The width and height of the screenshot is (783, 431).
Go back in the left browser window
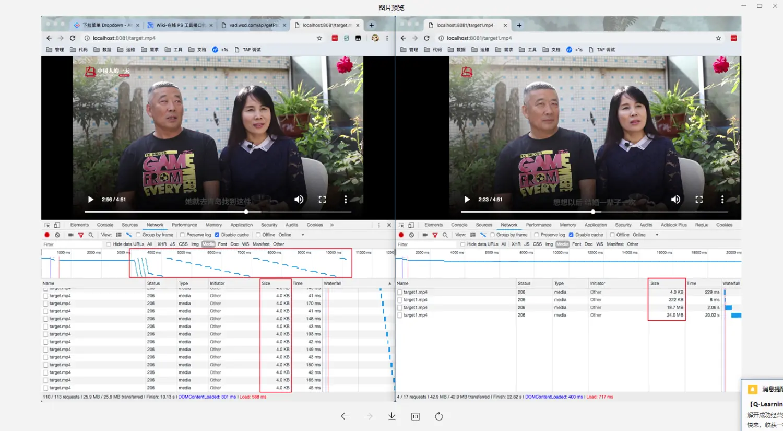[49, 38]
